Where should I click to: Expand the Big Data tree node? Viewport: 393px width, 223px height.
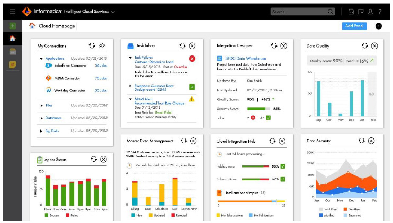[42, 131]
